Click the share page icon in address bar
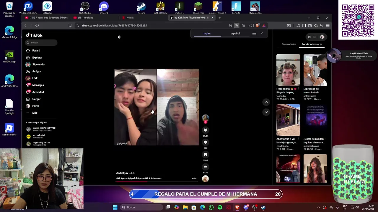This screenshot has width=378, height=212. [x=250, y=26]
